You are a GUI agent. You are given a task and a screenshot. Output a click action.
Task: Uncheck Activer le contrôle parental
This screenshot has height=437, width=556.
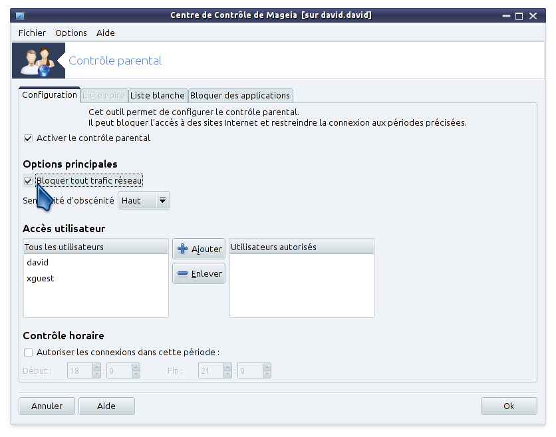[28, 138]
